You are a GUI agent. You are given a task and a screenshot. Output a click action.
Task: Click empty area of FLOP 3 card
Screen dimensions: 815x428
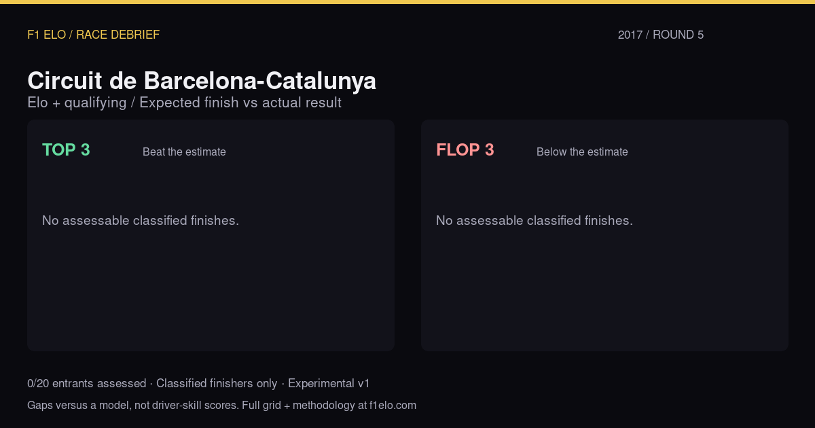(604, 292)
